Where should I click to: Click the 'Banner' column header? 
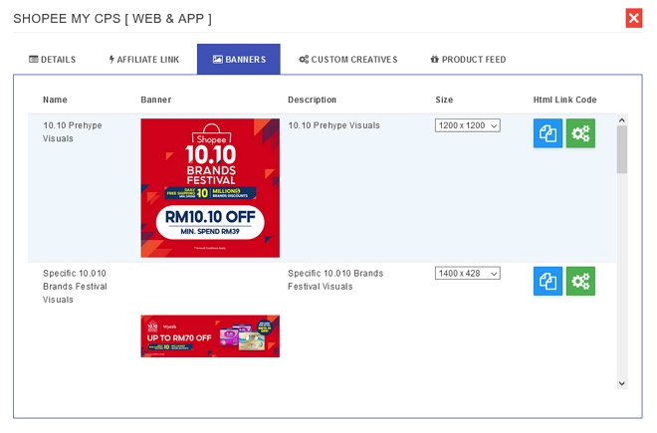(x=156, y=100)
